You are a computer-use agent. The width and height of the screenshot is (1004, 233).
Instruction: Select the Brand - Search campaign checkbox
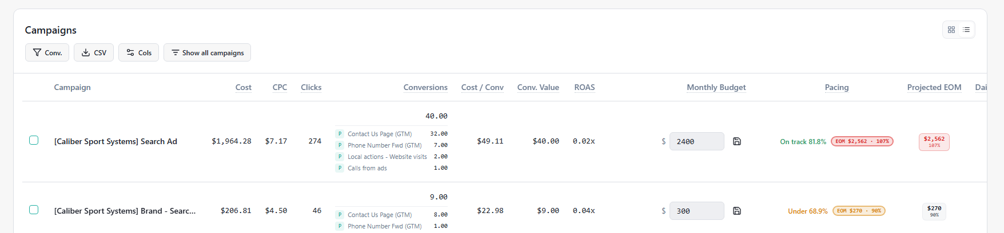(x=34, y=210)
